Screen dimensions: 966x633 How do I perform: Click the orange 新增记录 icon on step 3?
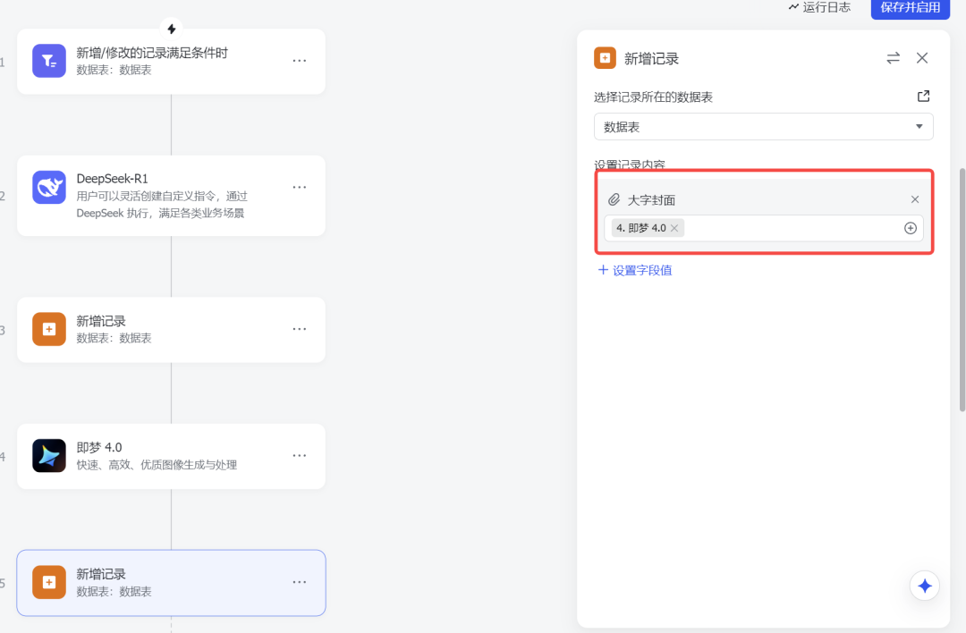tap(48, 329)
